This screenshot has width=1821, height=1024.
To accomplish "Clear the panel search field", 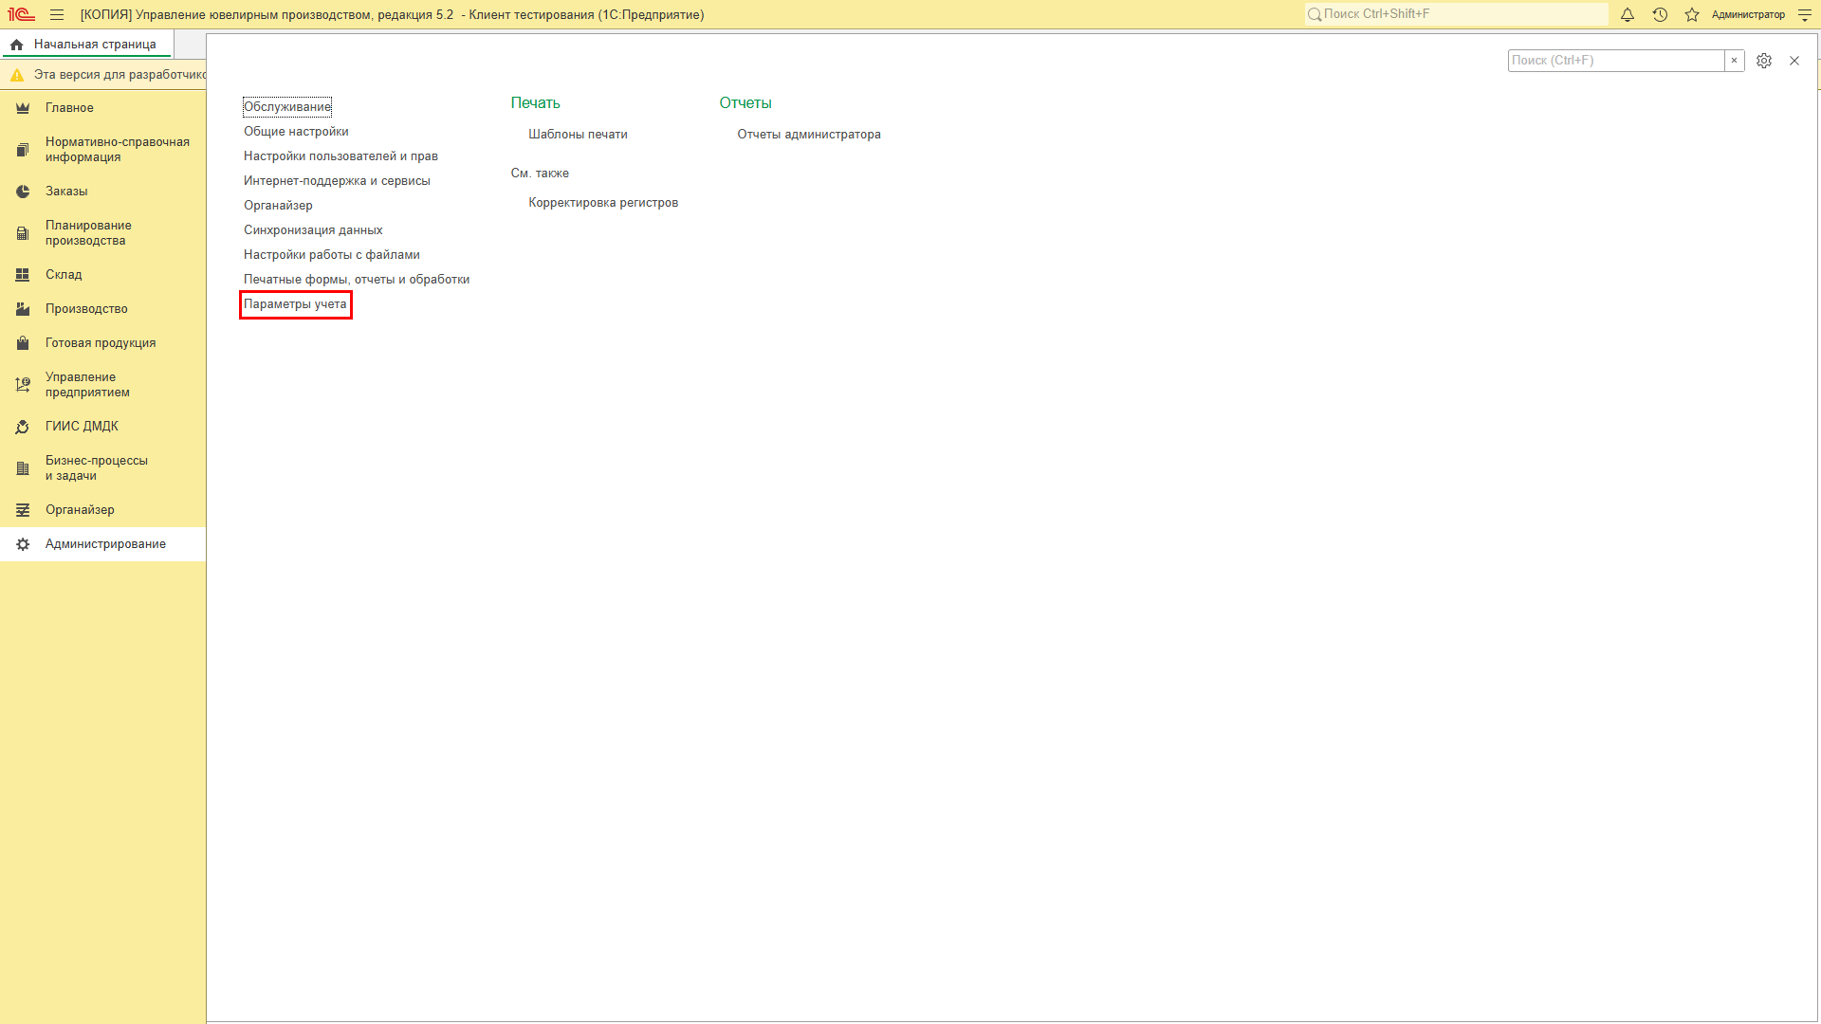I will click(x=1734, y=61).
